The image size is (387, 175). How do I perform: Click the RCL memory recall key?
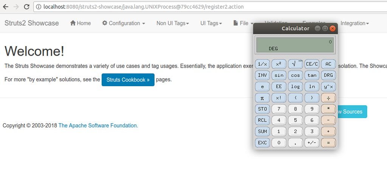coord(262,120)
